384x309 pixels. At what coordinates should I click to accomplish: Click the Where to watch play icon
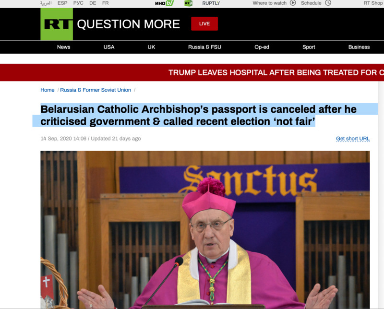coord(293,3)
